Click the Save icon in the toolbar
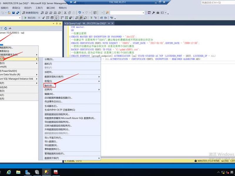This screenshot has height=176, width=235. (14, 13)
